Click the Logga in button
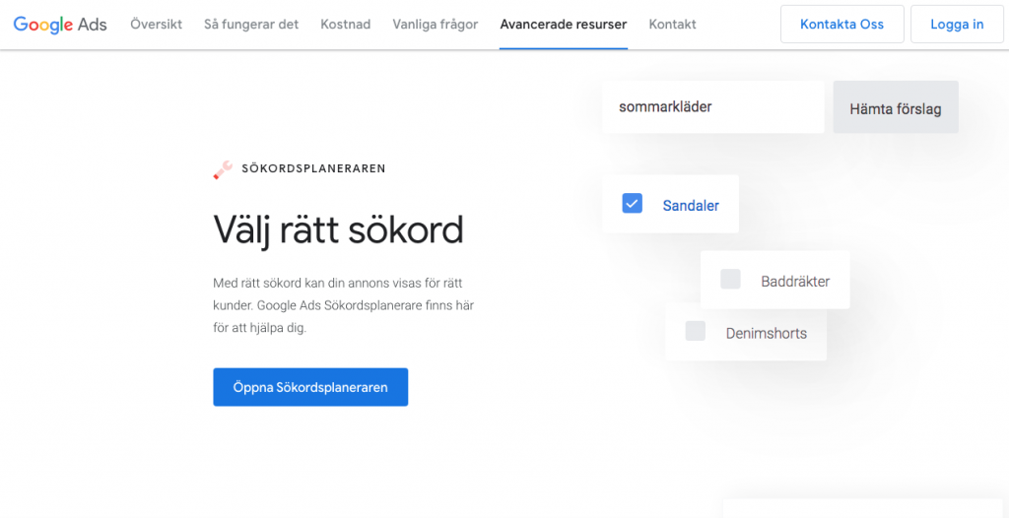Screen dimensions: 1009x518 point(957,25)
